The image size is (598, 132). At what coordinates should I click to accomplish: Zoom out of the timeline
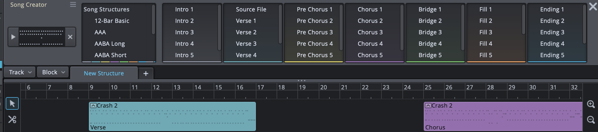tap(591, 120)
